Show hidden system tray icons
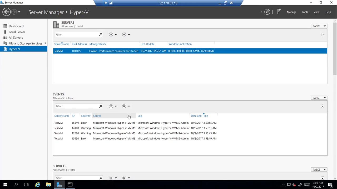This screenshot has height=189, width=337. click(x=283, y=185)
